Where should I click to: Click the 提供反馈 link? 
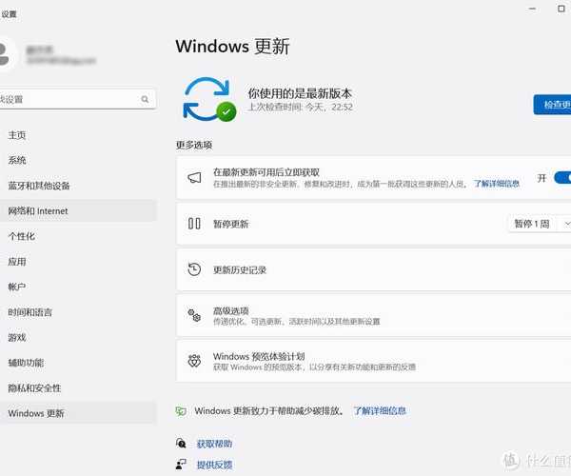[x=214, y=465]
